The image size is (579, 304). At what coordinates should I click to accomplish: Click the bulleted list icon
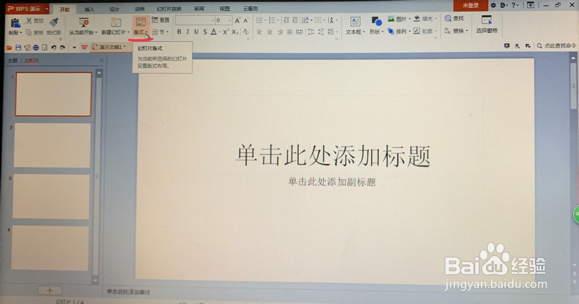(x=259, y=20)
